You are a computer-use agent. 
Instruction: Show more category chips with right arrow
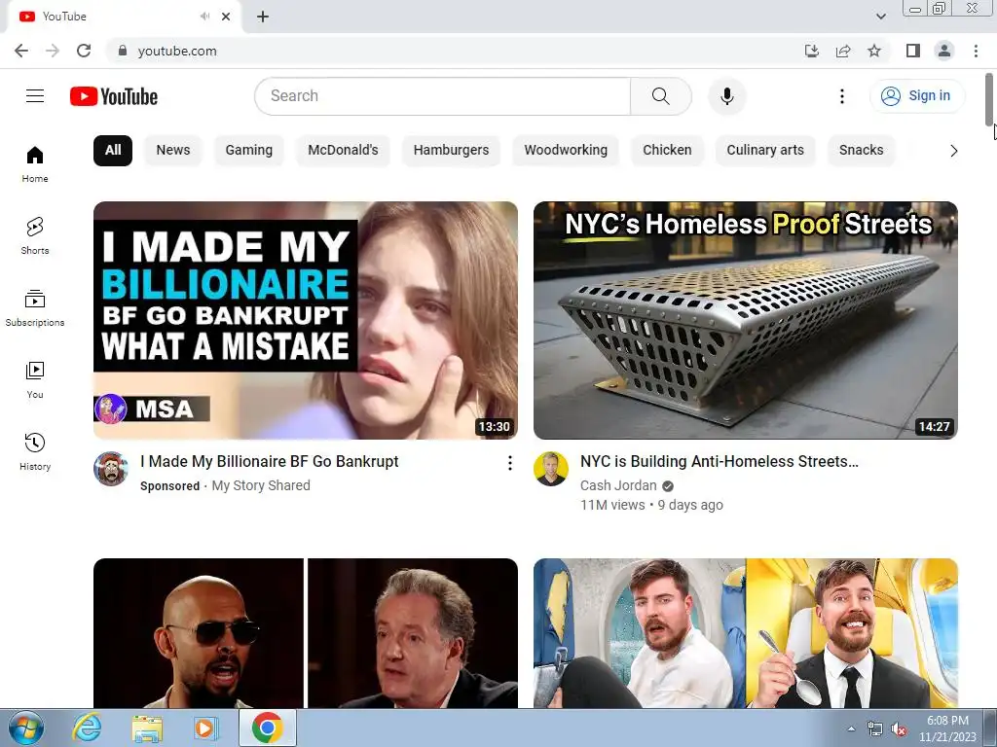point(953,151)
